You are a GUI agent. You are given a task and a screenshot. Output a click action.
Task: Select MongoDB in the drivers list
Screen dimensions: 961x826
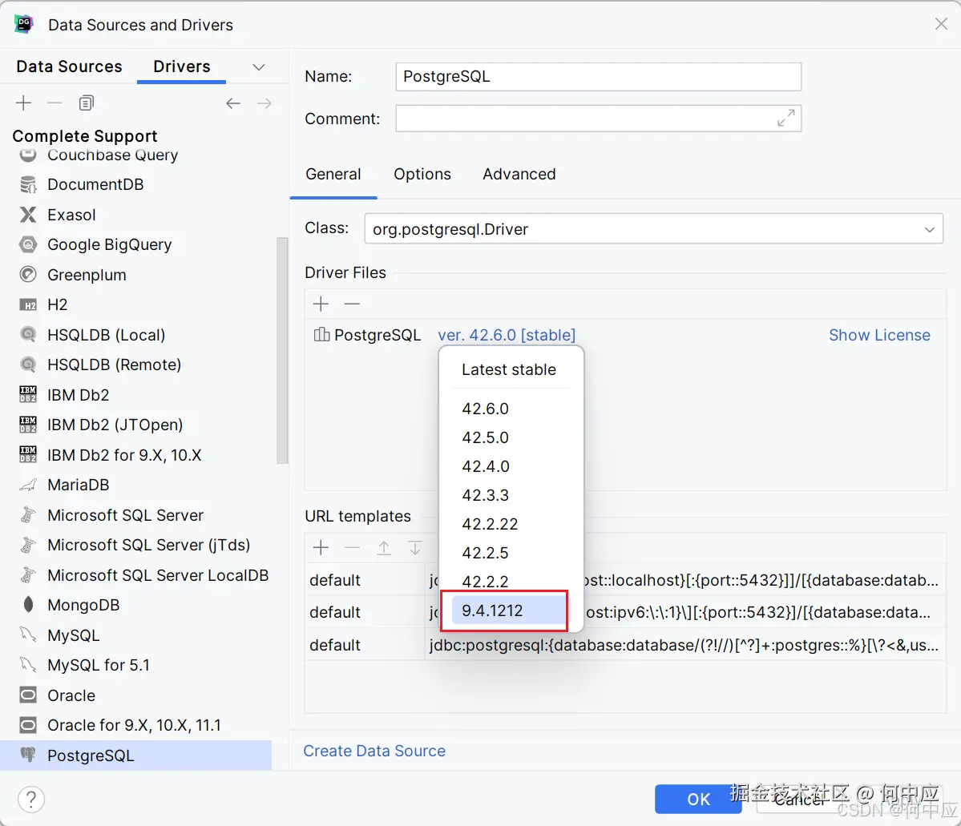(x=83, y=605)
